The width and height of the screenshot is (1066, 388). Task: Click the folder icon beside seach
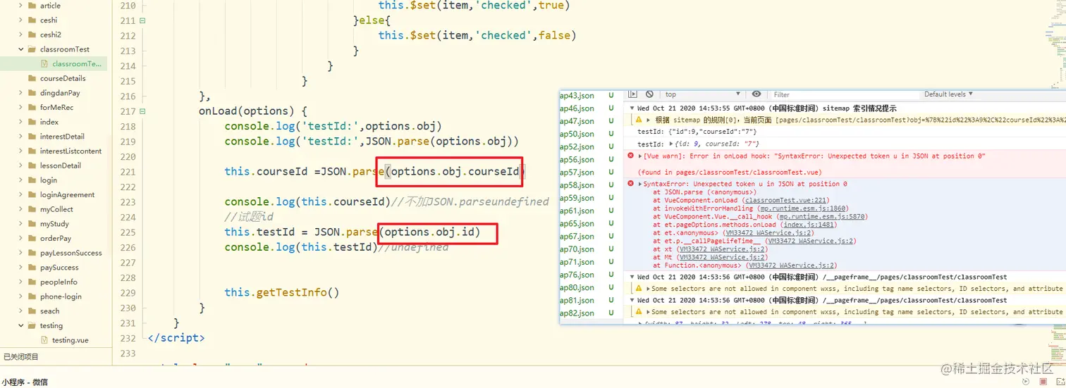32,311
